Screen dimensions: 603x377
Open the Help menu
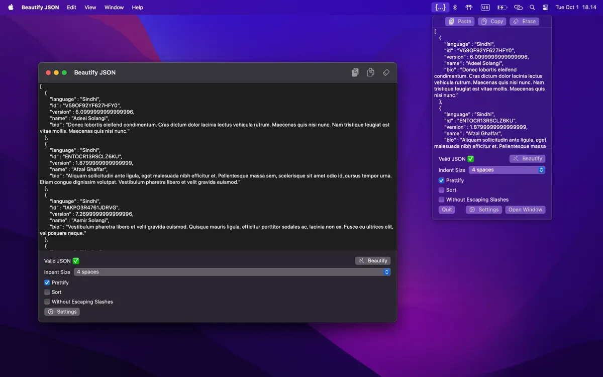click(138, 8)
